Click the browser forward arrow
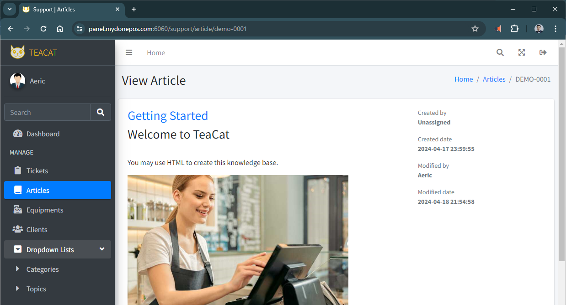This screenshot has width=566, height=305. click(27, 29)
